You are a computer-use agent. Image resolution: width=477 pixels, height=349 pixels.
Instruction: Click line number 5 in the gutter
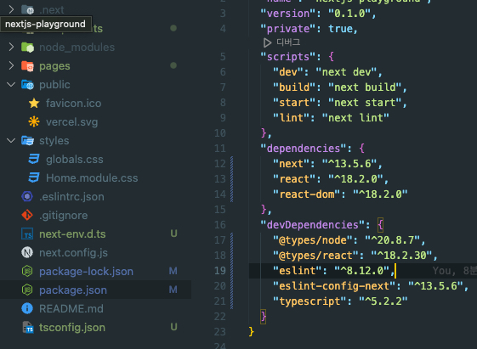click(223, 57)
